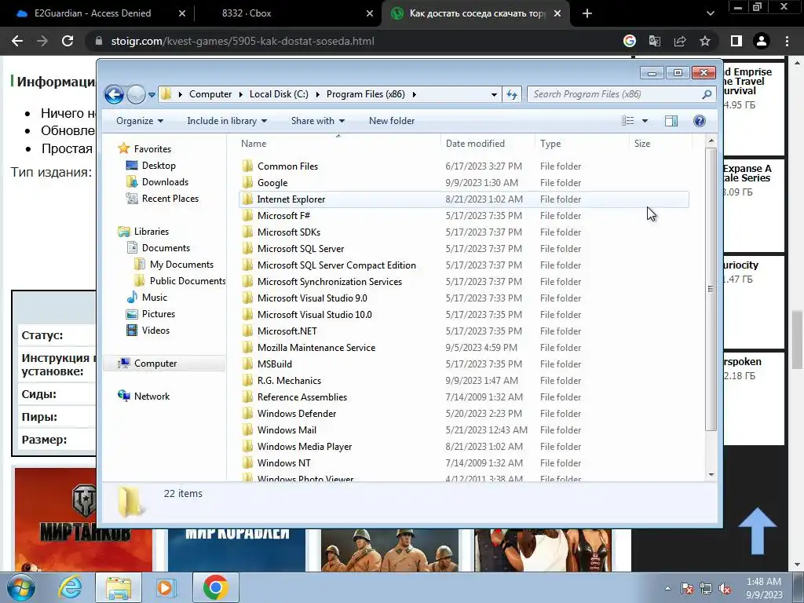Open Explorer Help question mark icon
This screenshot has height=603, width=804.
[700, 121]
